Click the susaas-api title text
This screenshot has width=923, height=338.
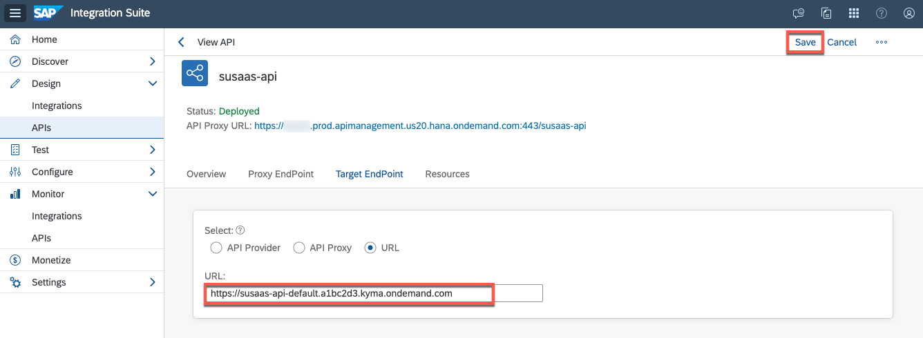248,76
